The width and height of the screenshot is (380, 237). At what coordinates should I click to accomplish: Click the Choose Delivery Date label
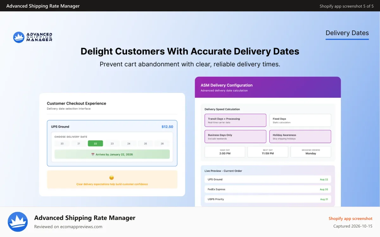71,137
